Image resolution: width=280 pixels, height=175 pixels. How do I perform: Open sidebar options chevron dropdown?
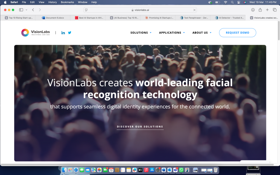point(27,10)
